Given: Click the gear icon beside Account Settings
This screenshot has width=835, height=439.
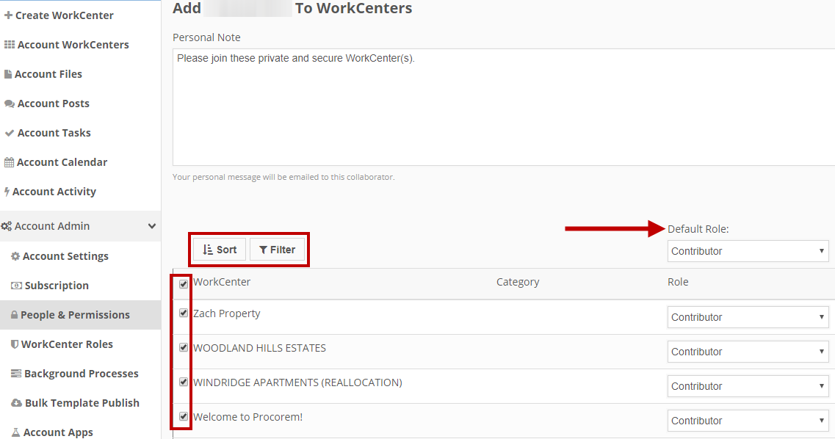Looking at the screenshot, I should pos(15,256).
